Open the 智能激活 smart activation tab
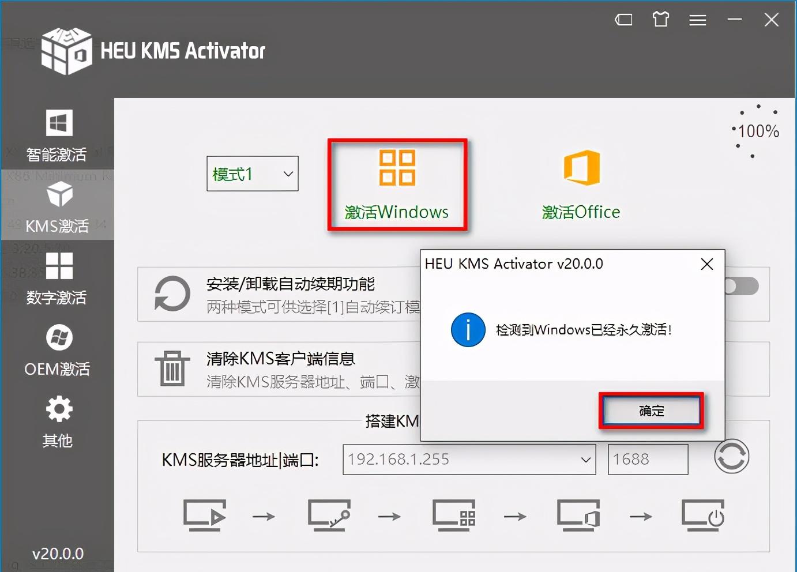This screenshot has width=797, height=572. (x=57, y=136)
